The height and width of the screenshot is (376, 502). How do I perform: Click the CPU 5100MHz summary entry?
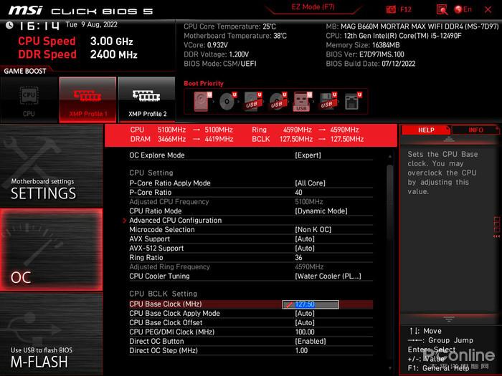click(181, 130)
